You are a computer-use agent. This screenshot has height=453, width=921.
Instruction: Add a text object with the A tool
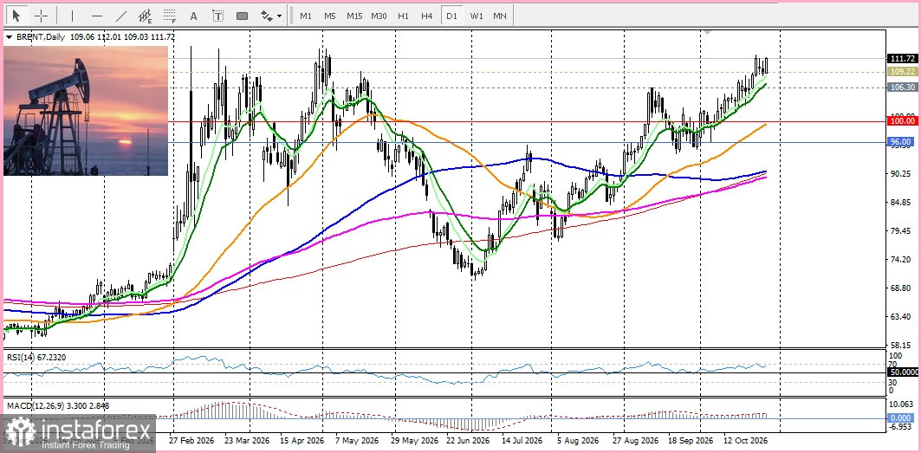193,16
